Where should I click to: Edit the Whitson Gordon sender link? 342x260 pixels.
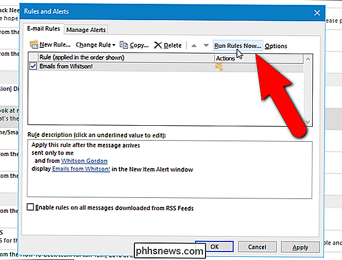click(x=84, y=161)
